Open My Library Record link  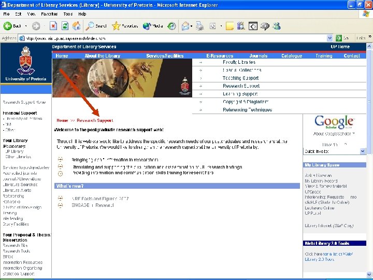click(x=321, y=181)
